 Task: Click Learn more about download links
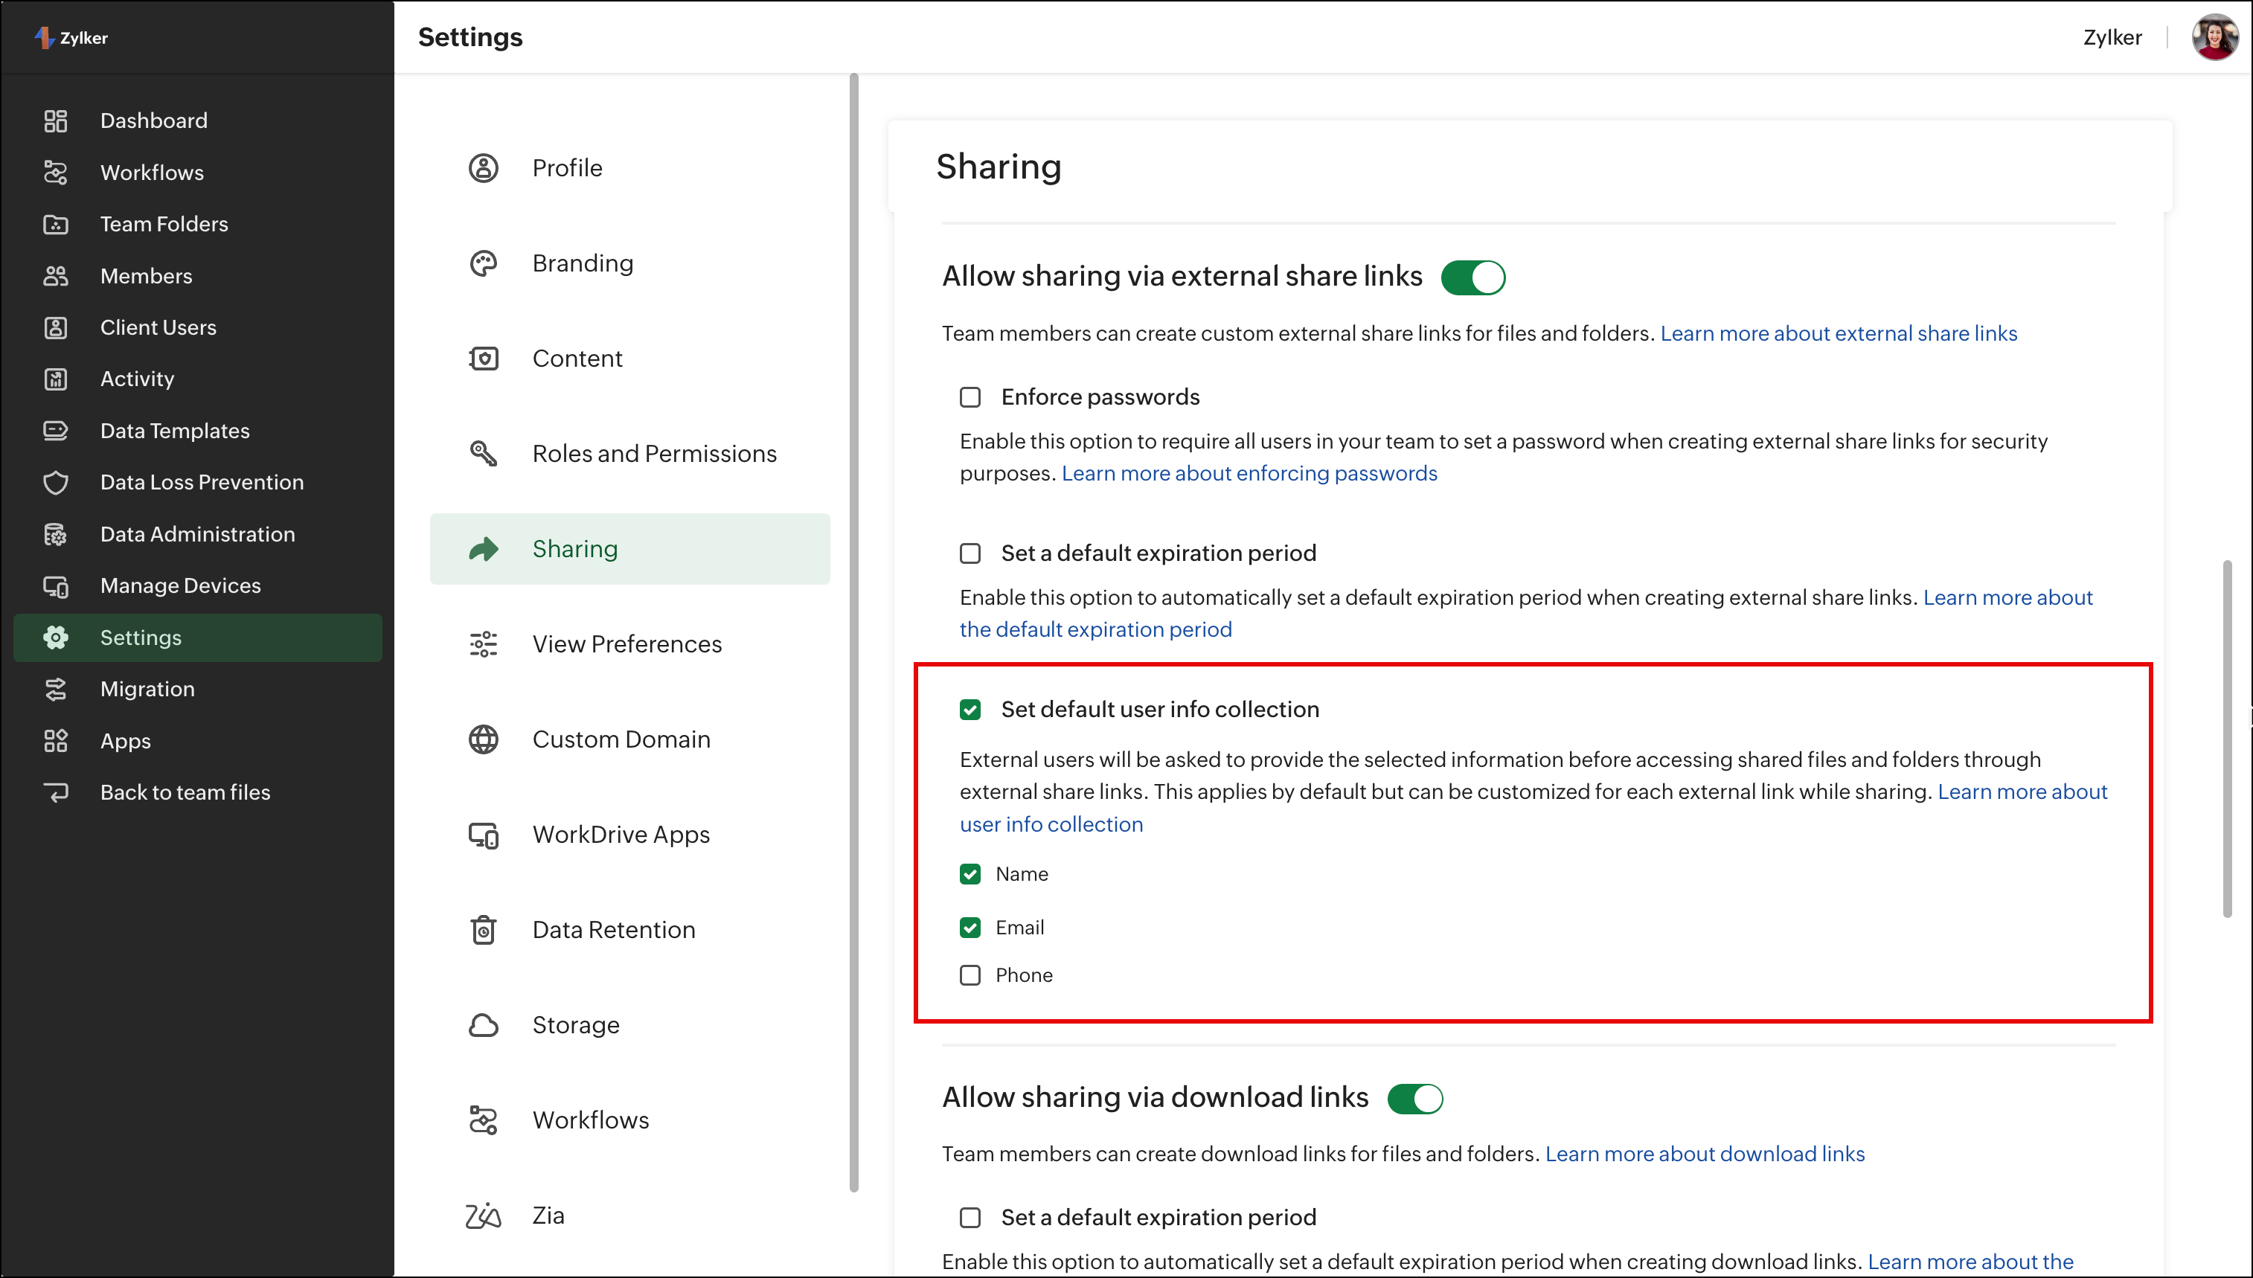coord(1705,1153)
